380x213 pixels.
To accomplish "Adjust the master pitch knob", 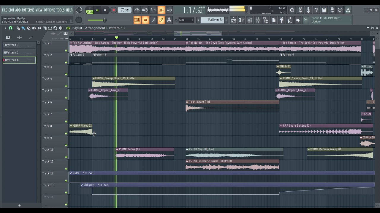I will (79, 20).
